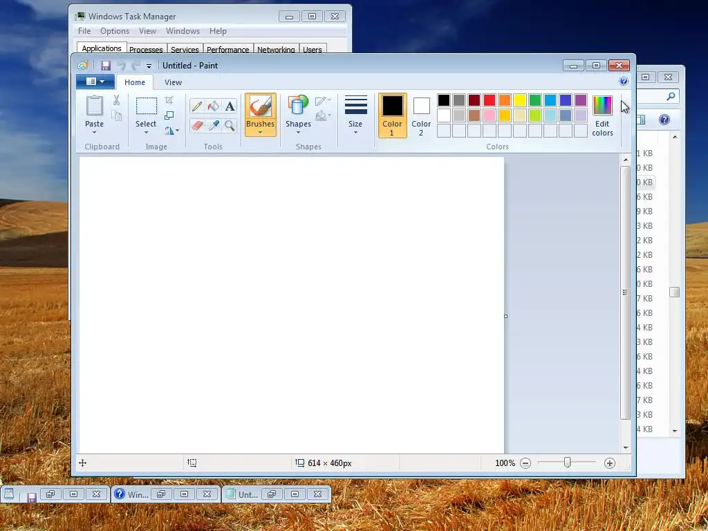708x531 pixels.
Task: Pick the indigo blue color swatch
Action: pyautogui.click(x=566, y=100)
